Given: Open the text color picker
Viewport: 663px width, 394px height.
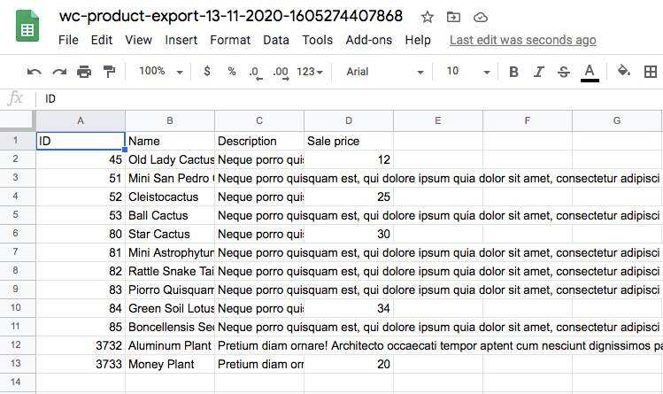Looking at the screenshot, I should pyautogui.click(x=590, y=72).
